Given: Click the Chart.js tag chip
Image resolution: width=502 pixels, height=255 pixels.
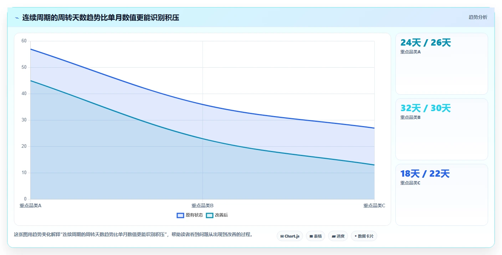Looking at the screenshot, I should tap(290, 236).
